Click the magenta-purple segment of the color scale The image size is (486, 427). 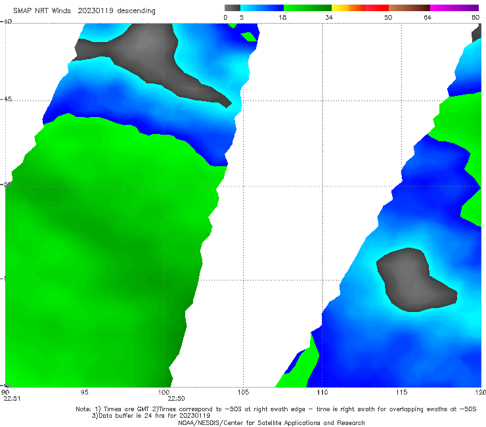point(454,8)
